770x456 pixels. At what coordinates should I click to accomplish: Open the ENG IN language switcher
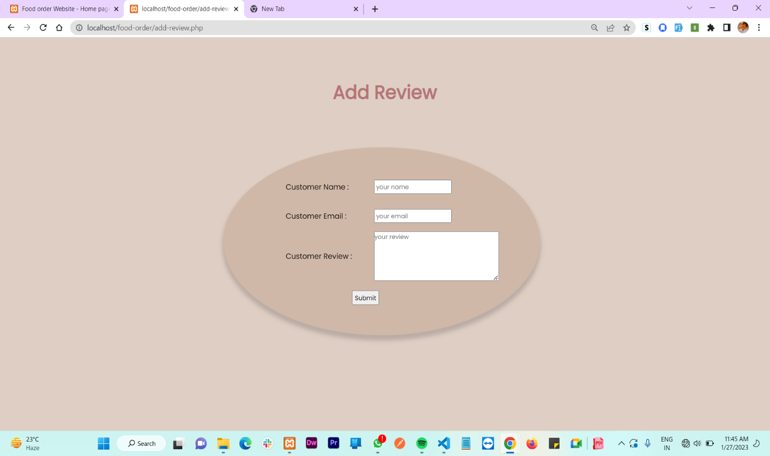pyautogui.click(x=666, y=443)
